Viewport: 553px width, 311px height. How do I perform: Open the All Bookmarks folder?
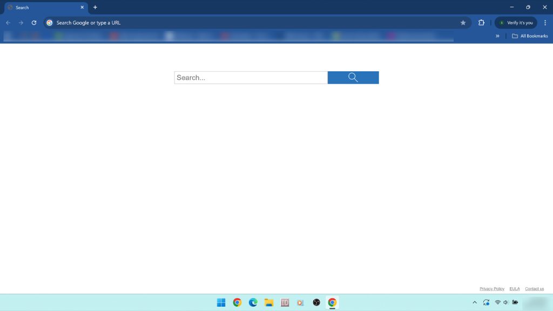[530, 36]
